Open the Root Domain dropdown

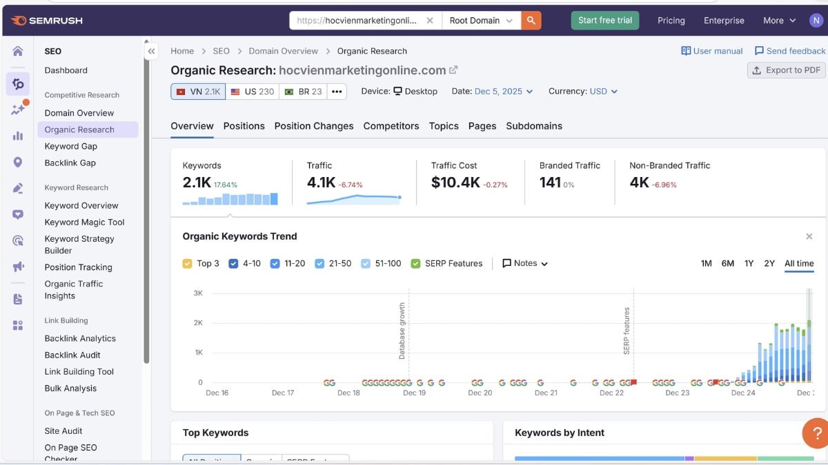480,21
